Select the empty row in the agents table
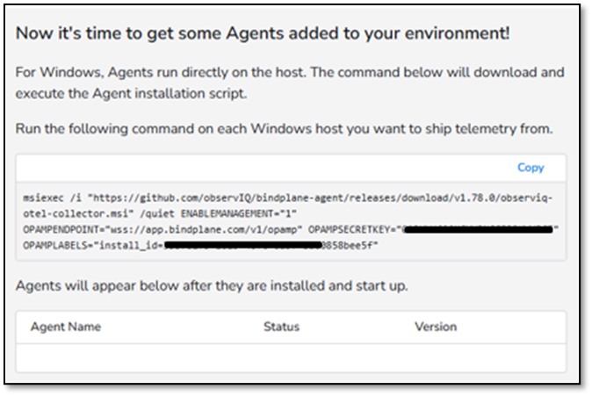The height and width of the screenshot is (396, 592). 291,357
